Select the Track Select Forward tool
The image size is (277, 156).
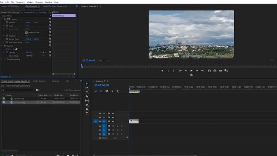click(x=87, y=88)
